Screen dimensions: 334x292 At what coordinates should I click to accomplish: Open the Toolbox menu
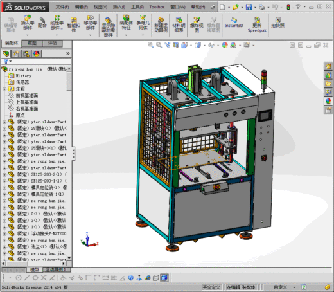[x=157, y=7]
